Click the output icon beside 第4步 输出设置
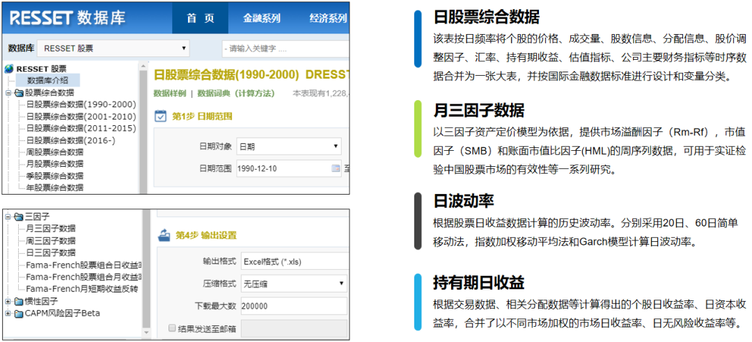 (x=164, y=235)
